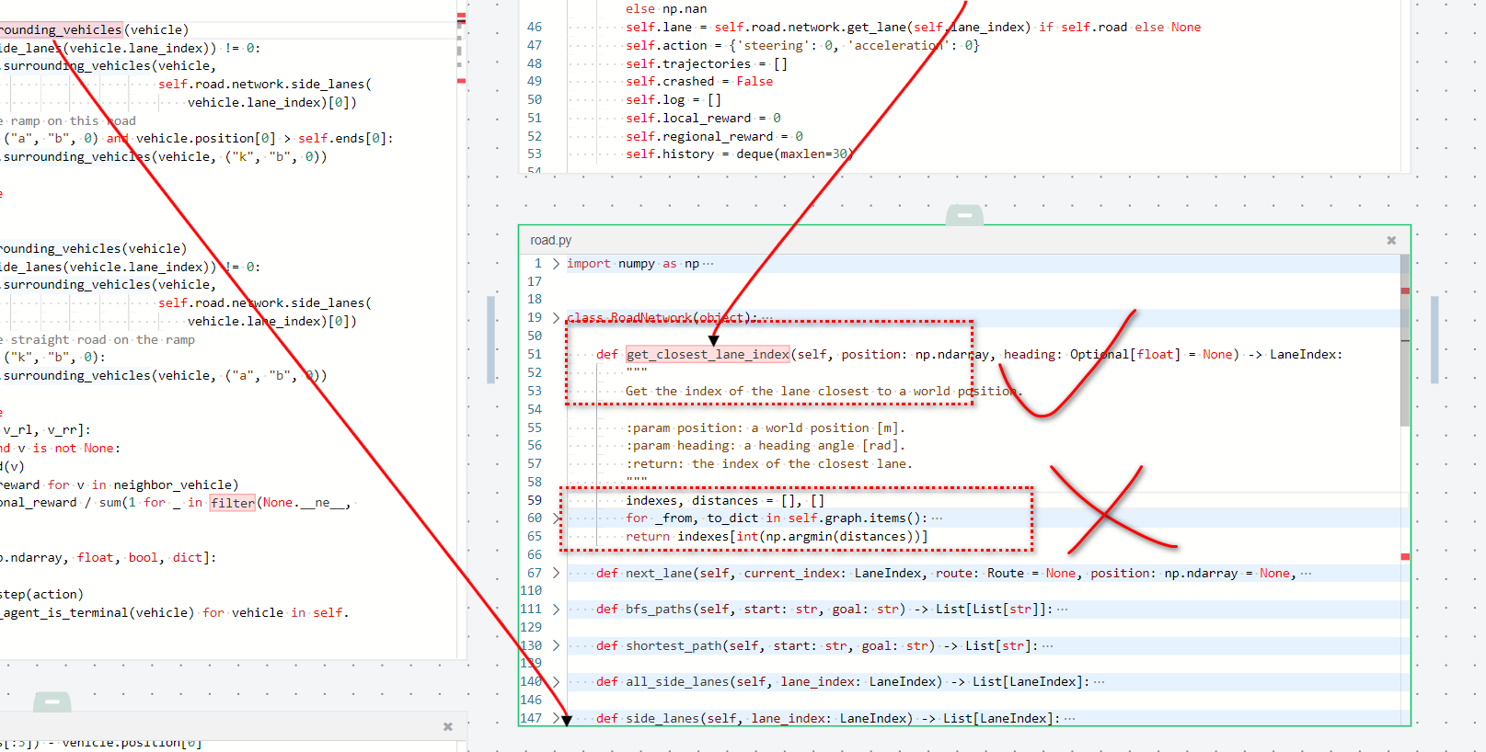1486x752 pixels.
Task: Click the highlighted get_closest_lane_index function name
Action: pyautogui.click(x=708, y=354)
